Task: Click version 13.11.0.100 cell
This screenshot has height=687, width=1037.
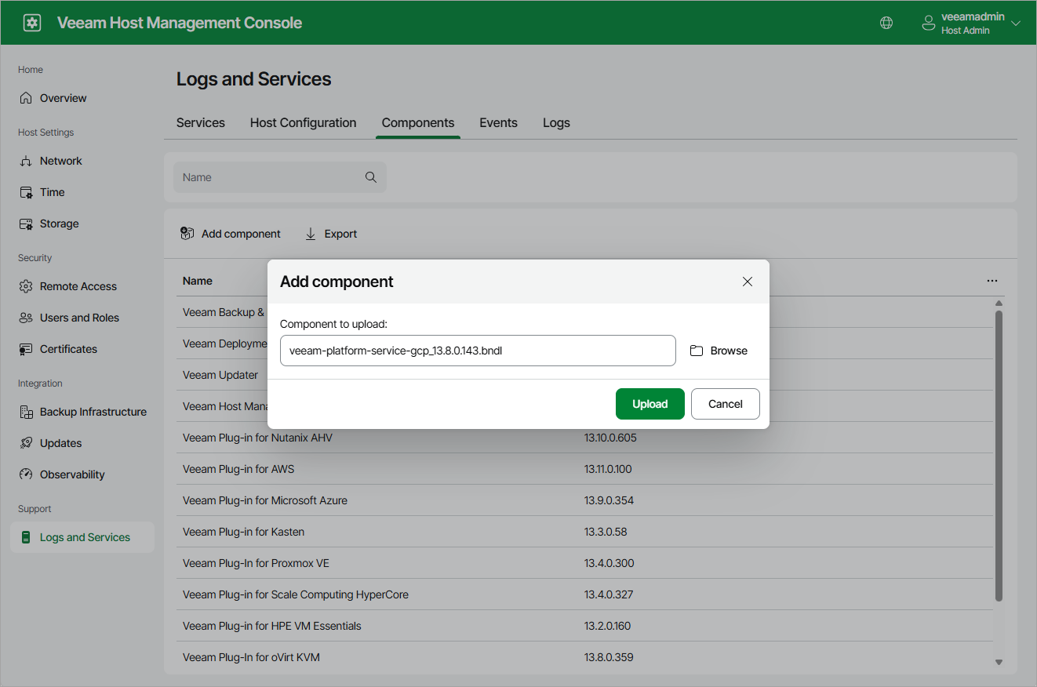Action: (x=608, y=469)
